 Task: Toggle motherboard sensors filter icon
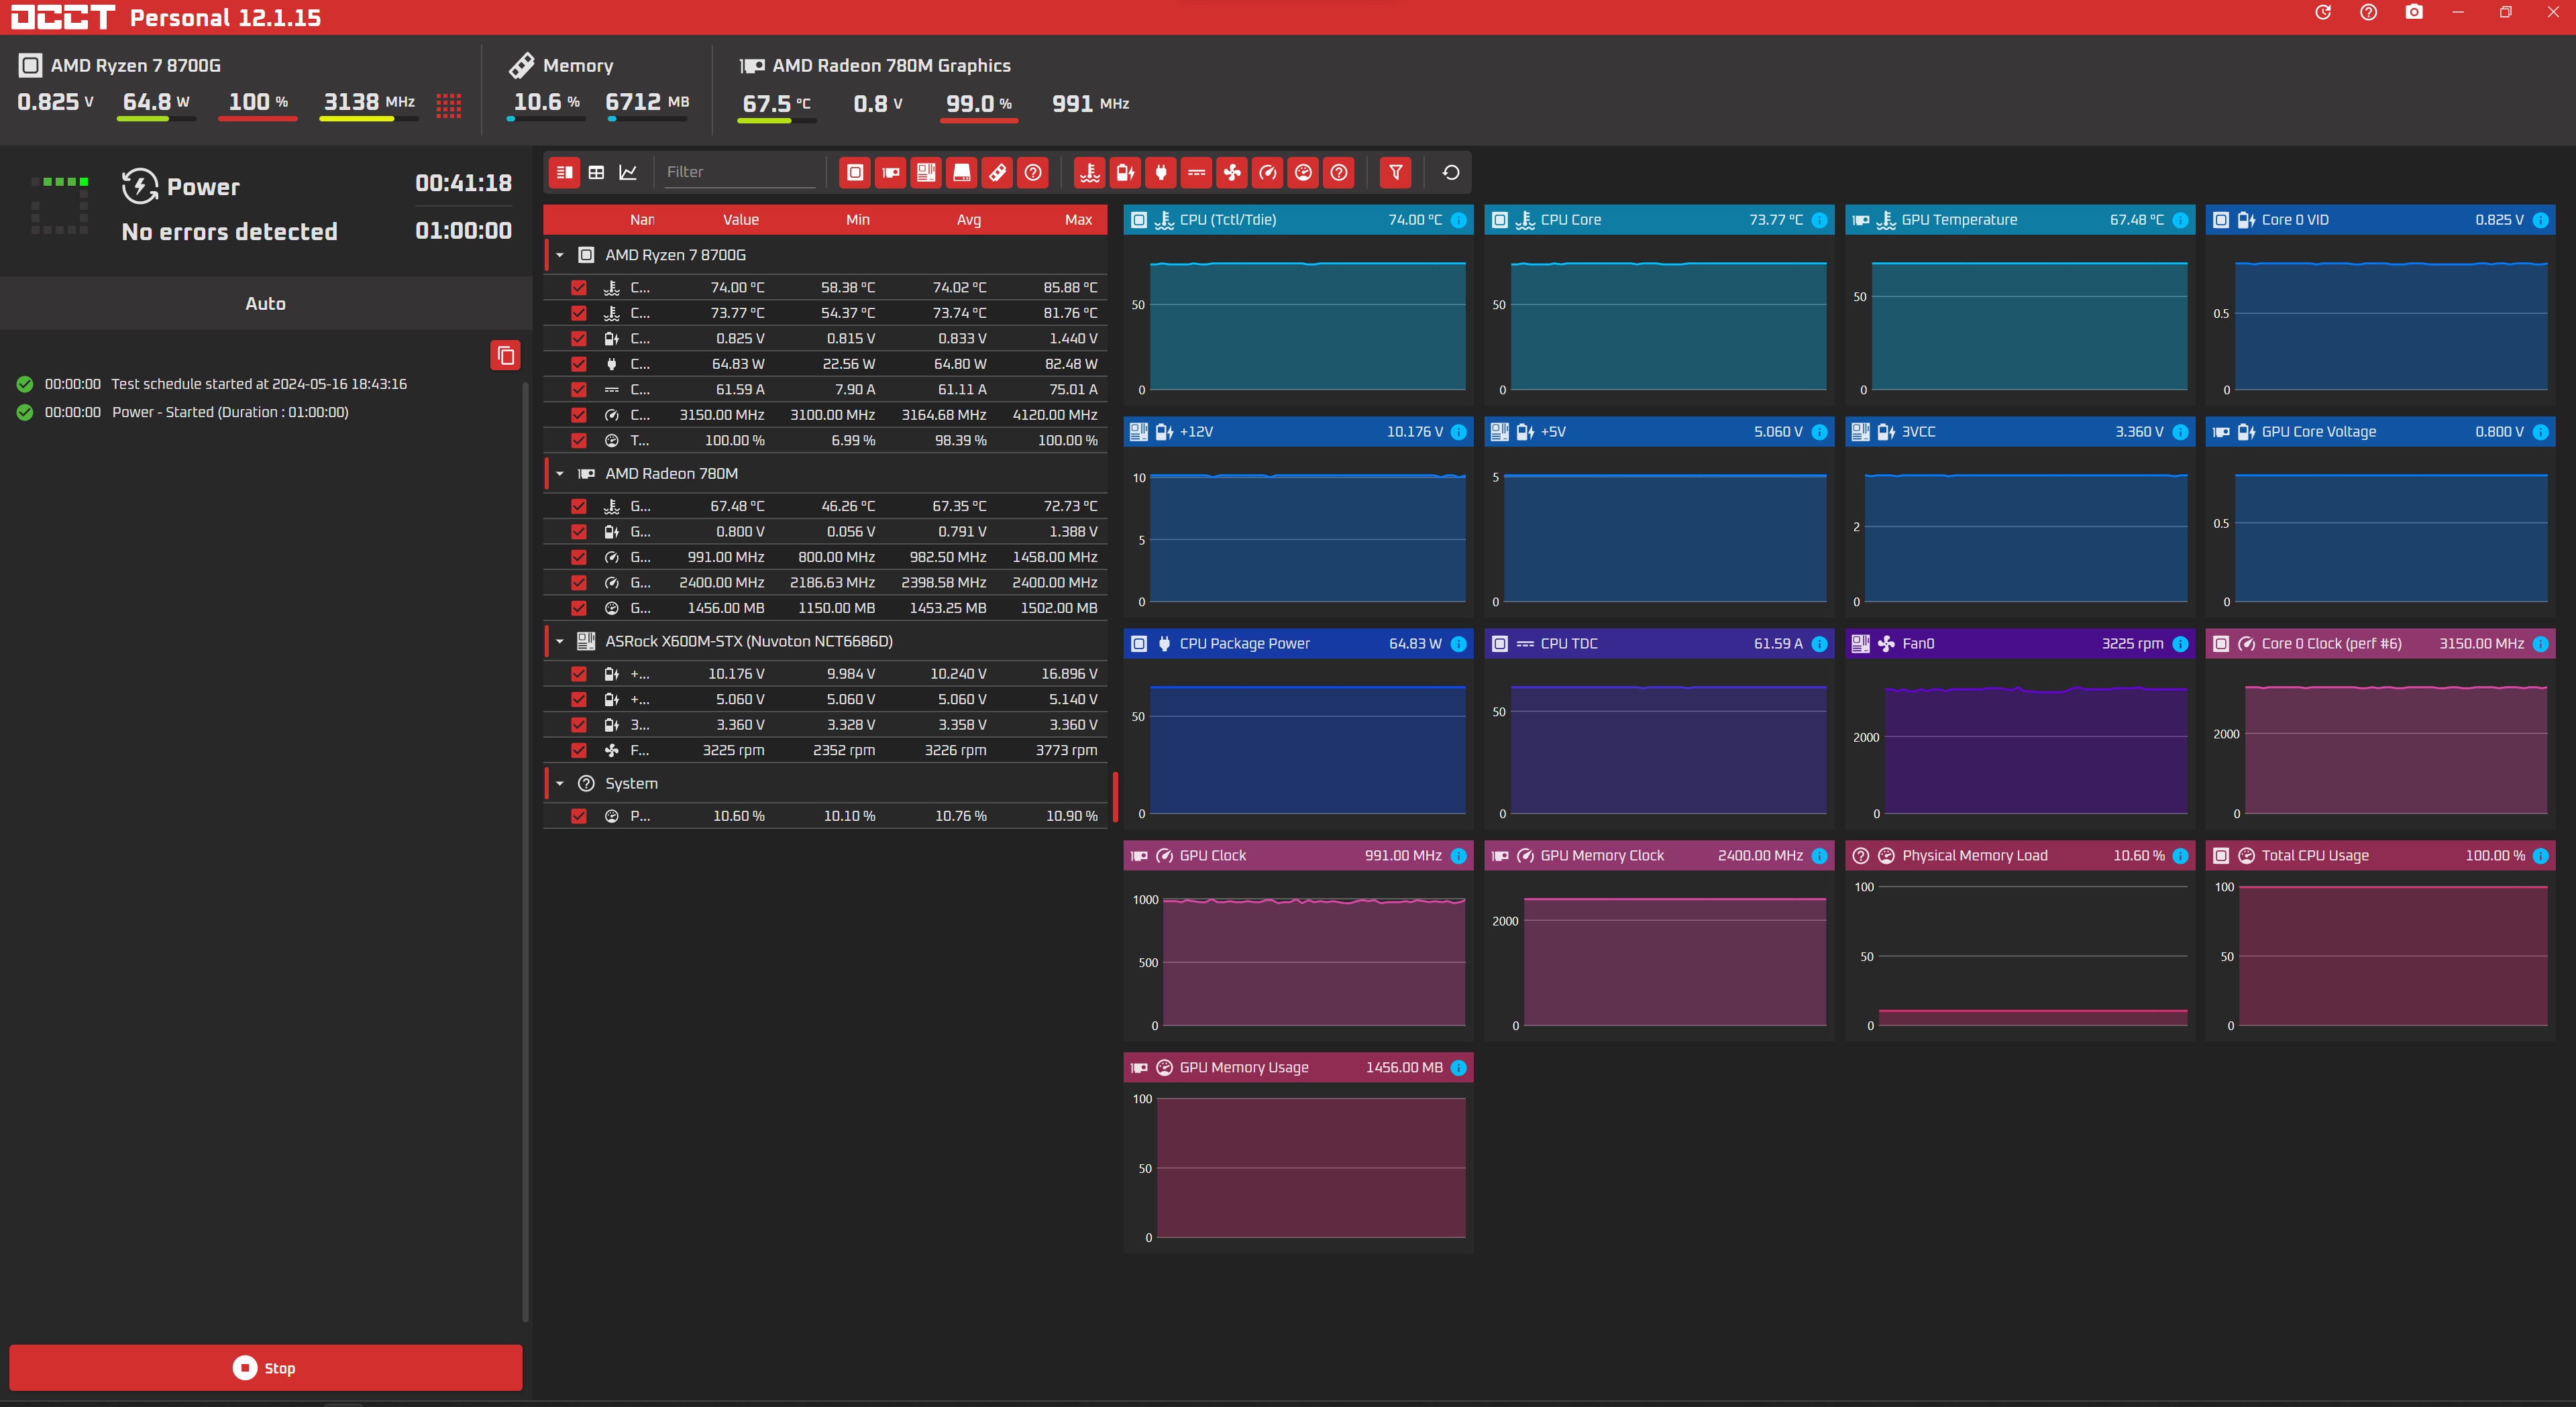pyautogui.click(x=926, y=172)
